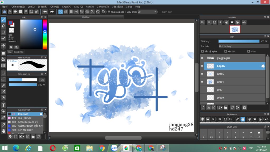Expand the add-layer dropdown arrow in Layers panel
This screenshot has height=152, width=270.
coord(221,108)
